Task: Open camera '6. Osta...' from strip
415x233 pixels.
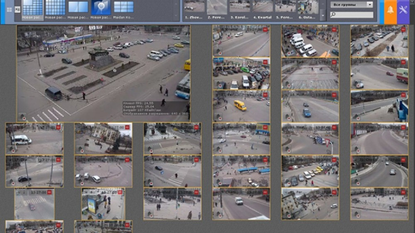Action: 307,8
